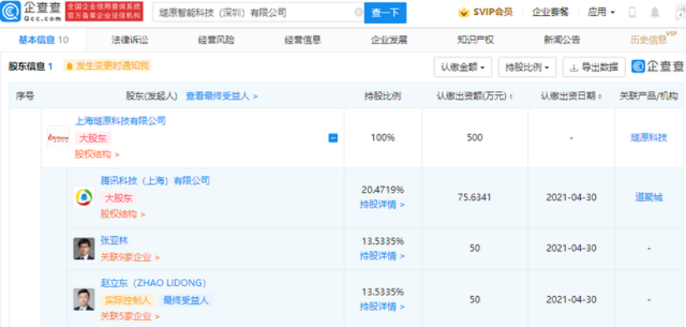
Task: Switch to the 知识产权 tab
Action: coord(475,40)
